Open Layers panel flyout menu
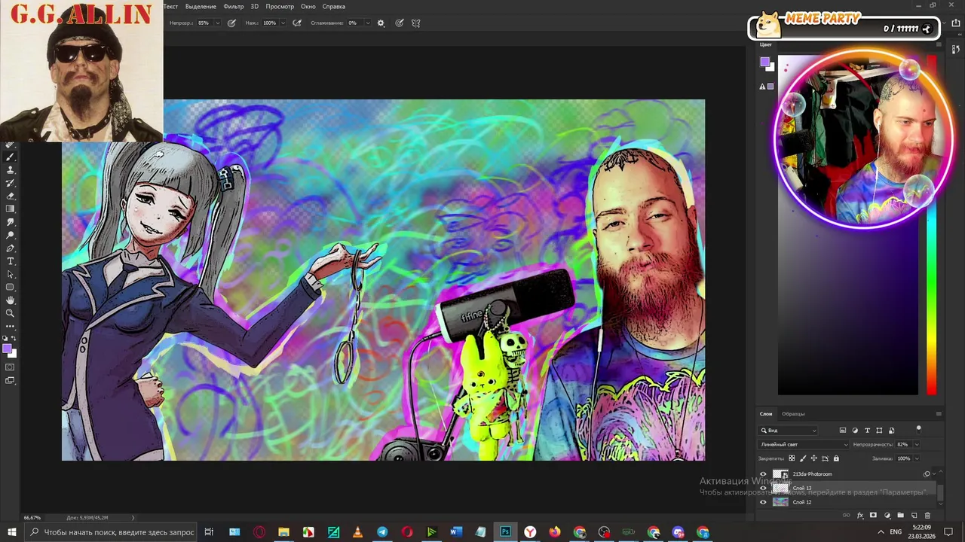Viewport: 965px width, 542px height. [x=939, y=413]
